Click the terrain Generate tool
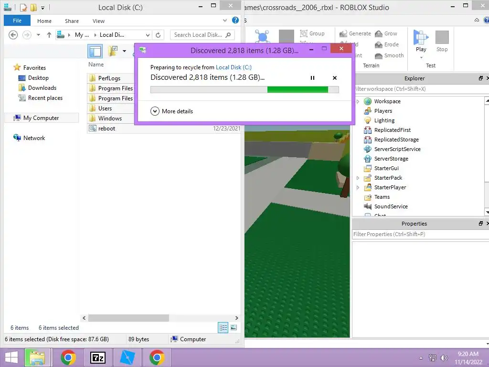 pyautogui.click(x=355, y=33)
